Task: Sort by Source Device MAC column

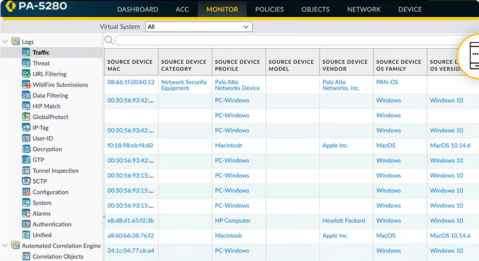Action: [132, 62]
